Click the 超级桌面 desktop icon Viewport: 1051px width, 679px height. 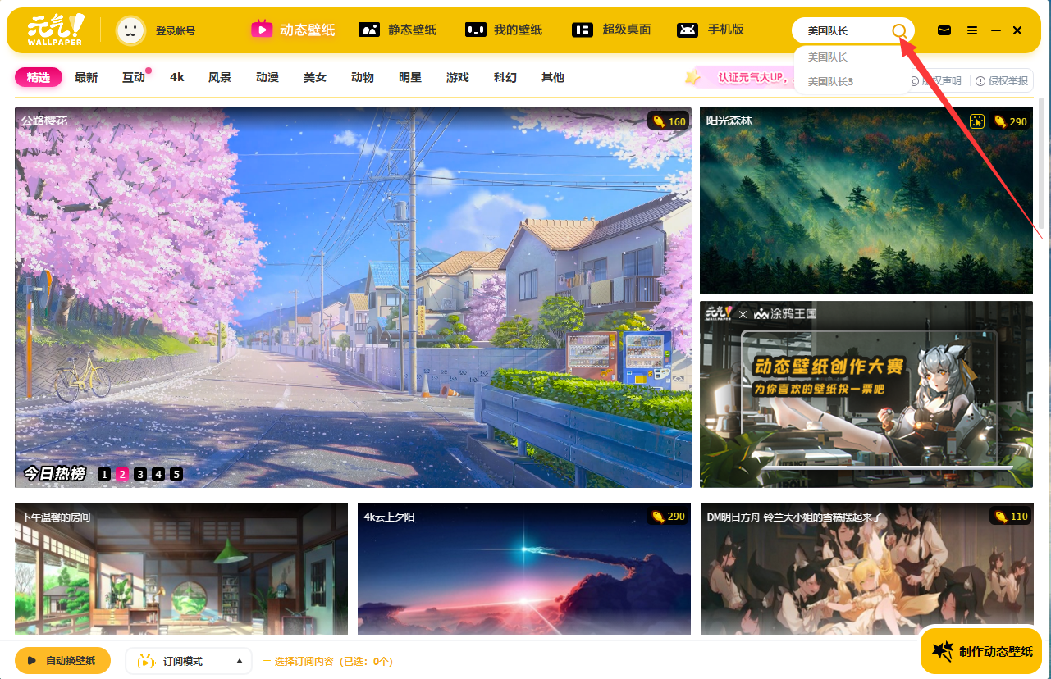(x=583, y=30)
